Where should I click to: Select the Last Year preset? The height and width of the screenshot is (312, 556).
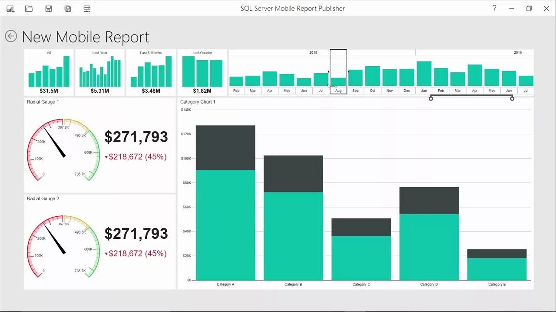click(x=100, y=72)
